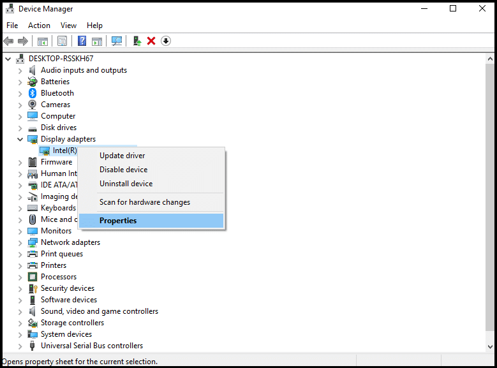Select Uninstall device in context menu
This screenshot has height=368, width=497.
[126, 184]
